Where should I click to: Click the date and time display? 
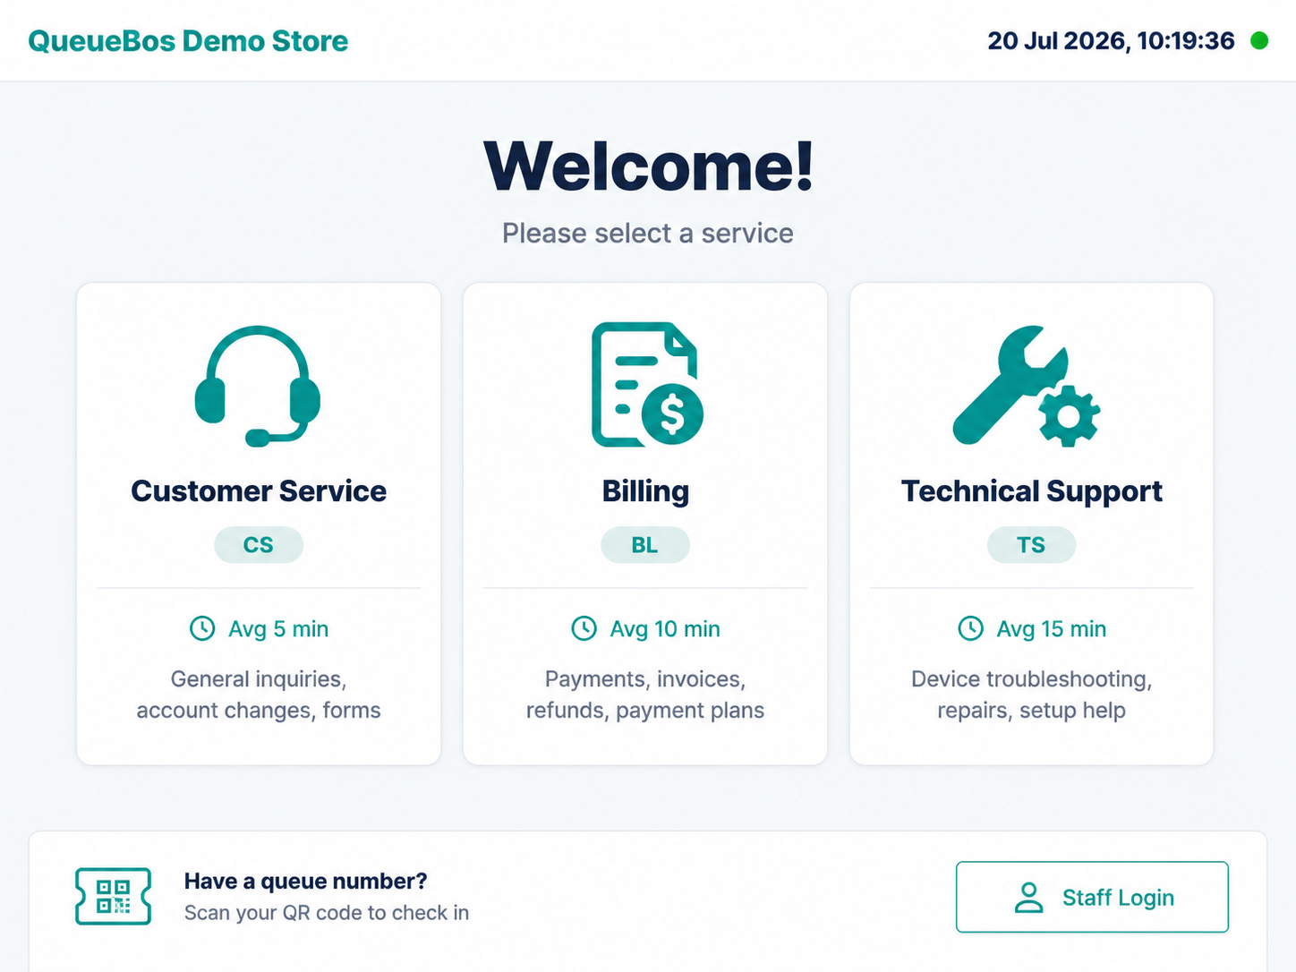click(x=1111, y=41)
